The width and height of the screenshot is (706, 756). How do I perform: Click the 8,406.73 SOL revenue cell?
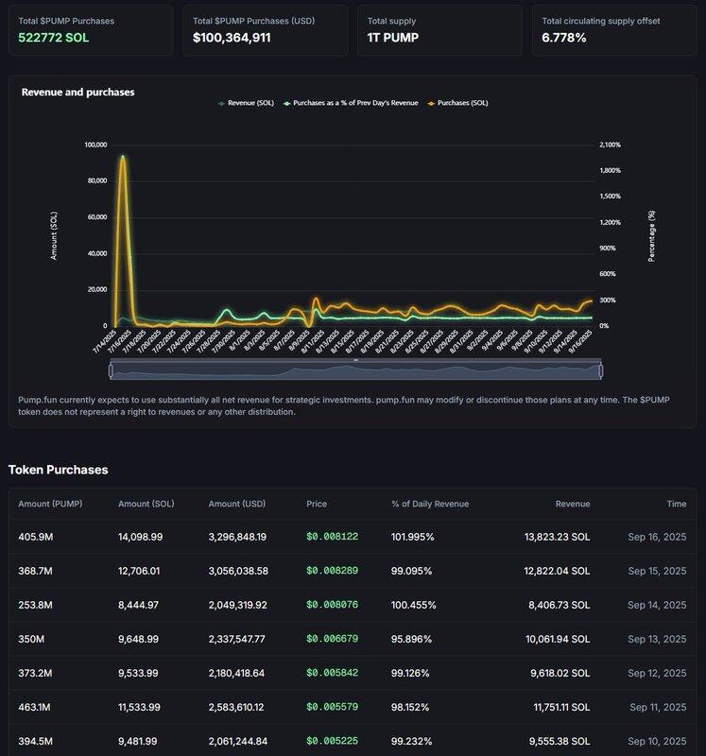(560, 605)
